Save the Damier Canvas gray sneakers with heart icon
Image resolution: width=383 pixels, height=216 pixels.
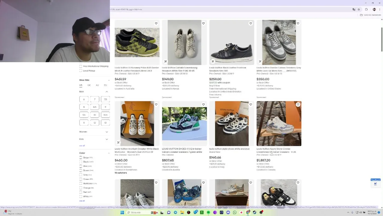coord(298,23)
